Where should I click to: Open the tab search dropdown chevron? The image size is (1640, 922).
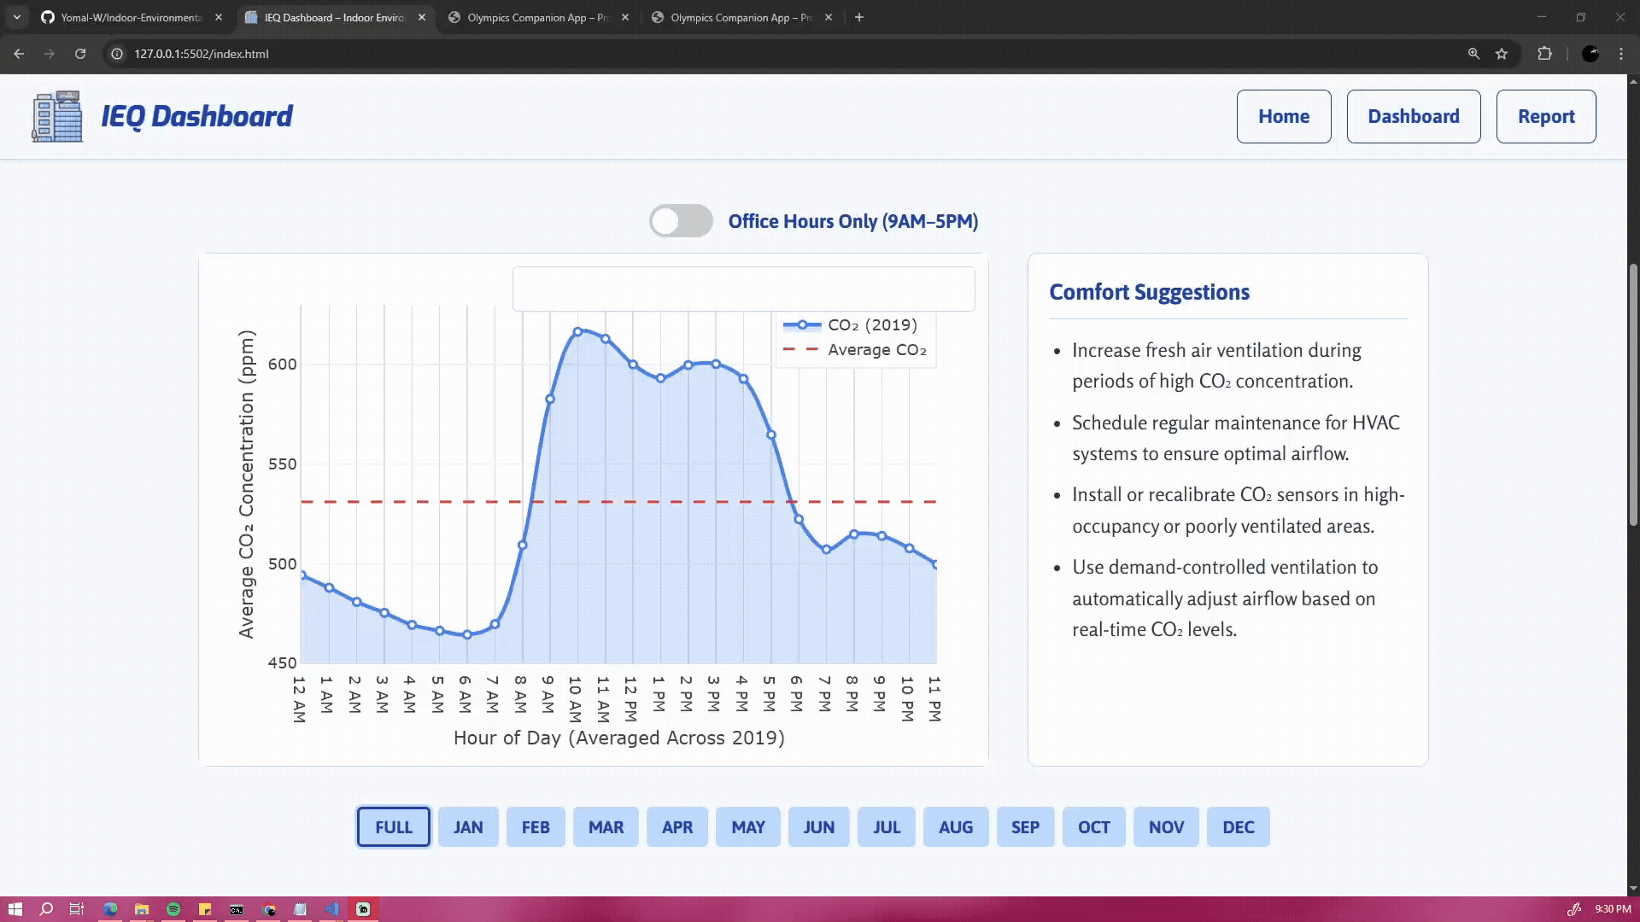point(17,17)
